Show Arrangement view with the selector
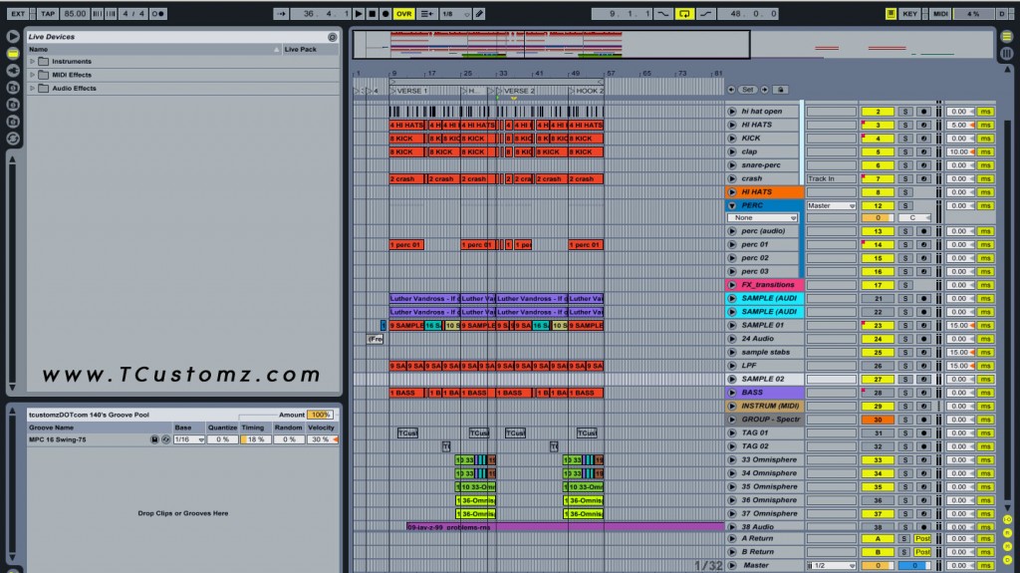Viewport: 1020px width, 573px height. tap(1006, 37)
